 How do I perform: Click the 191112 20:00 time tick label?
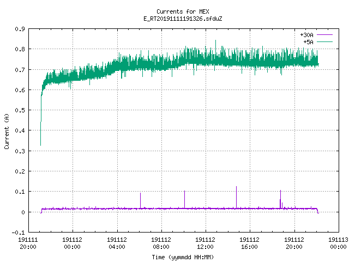point(294,243)
